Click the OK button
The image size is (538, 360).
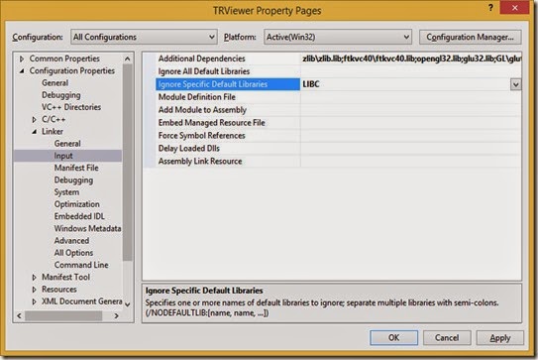point(394,337)
